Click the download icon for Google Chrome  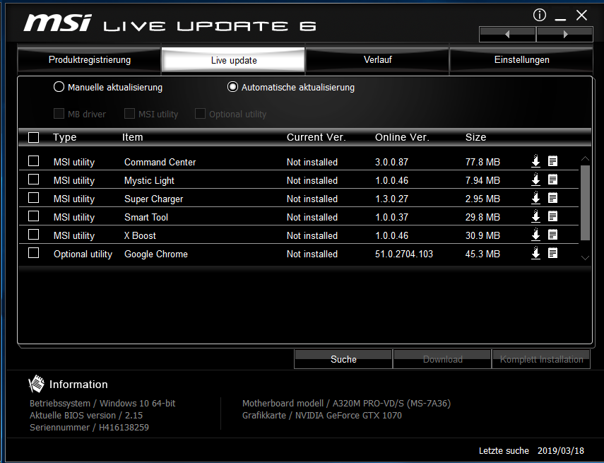(x=535, y=253)
